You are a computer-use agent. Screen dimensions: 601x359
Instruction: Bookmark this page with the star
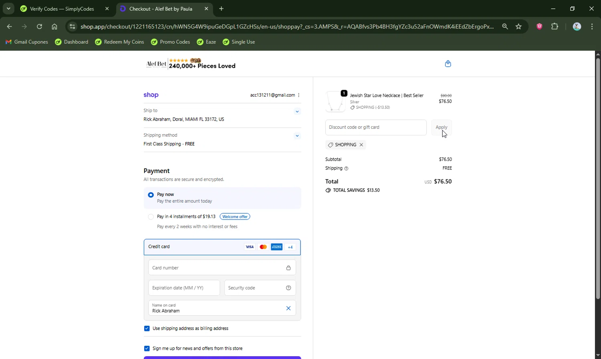tap(519, 26)
